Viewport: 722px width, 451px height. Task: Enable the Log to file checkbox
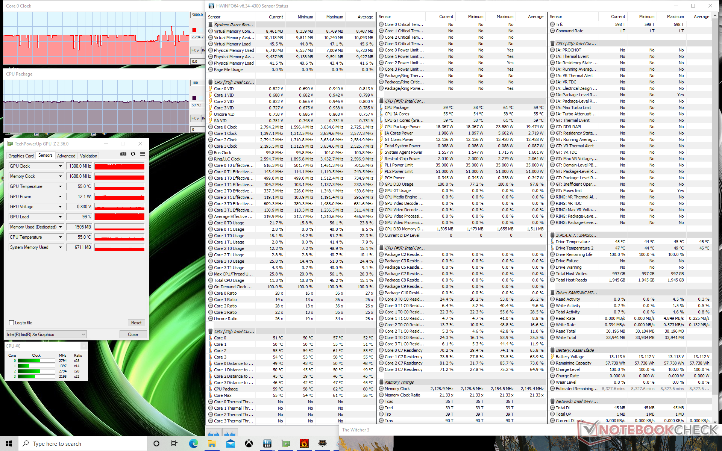tap(12, 323)
